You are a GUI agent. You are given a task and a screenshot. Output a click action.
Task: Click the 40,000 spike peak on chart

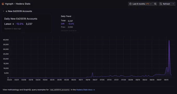(x=169, y=40)
